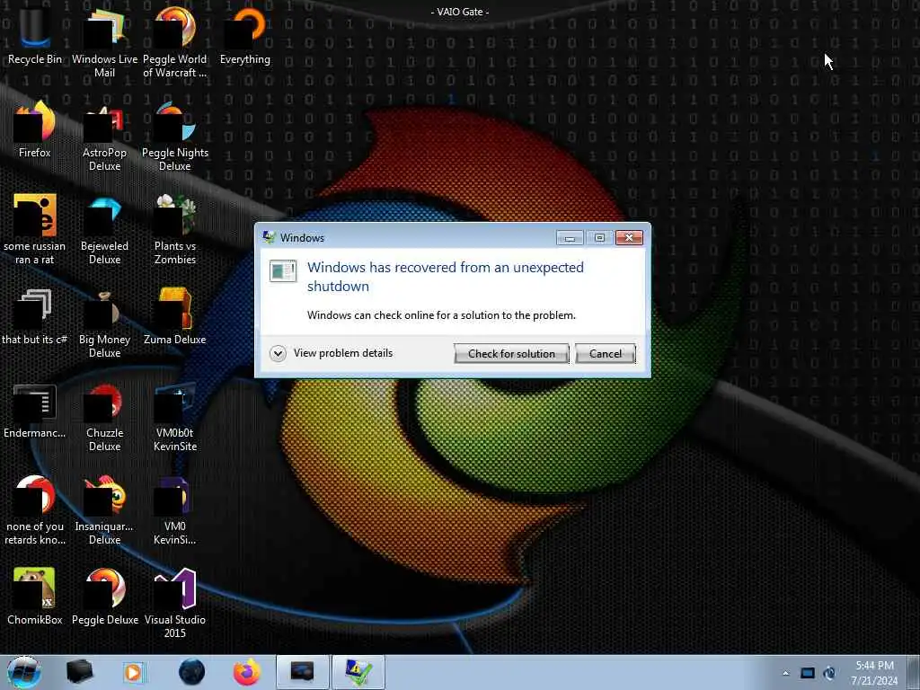Expand View problem details
Image resolution: width=920 pixels, height=690 pixels.
[x=332, y=353]
